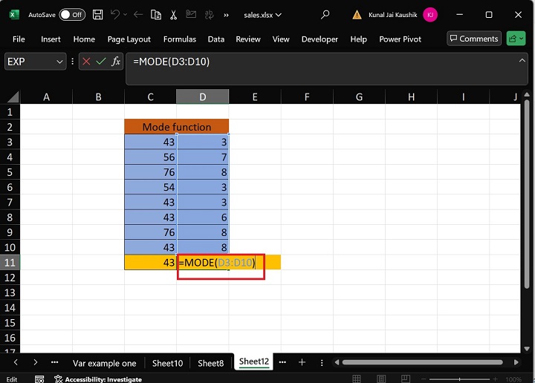Image resolution: width=535 pixels, height=383 pixels.
Task: Go to next sheet with right arrow
Action: coord(35,362)
